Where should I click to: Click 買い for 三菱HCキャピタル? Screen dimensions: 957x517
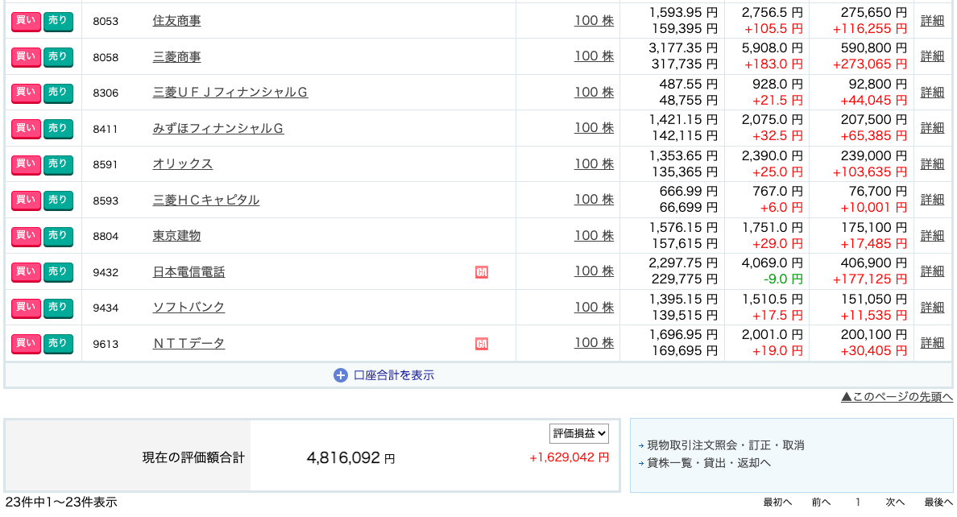26,201
